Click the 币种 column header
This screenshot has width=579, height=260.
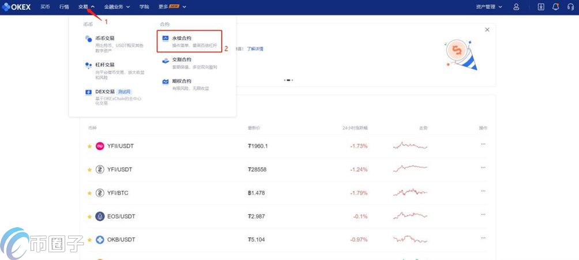(x=92, y=128)
